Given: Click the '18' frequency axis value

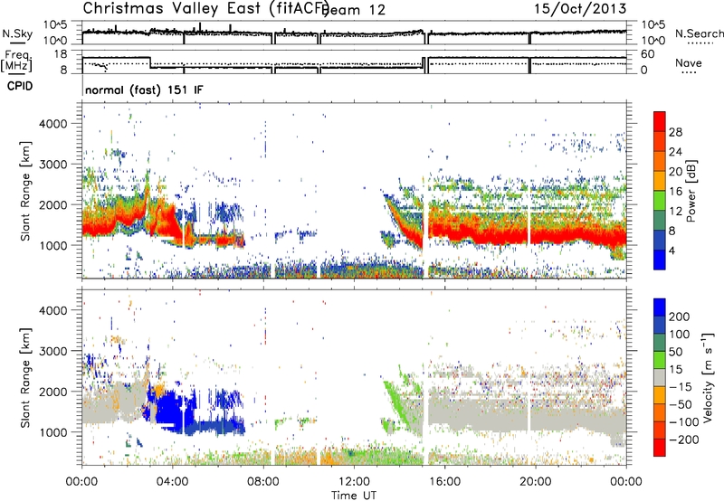Looking at the screenshot, I should 61,54.
